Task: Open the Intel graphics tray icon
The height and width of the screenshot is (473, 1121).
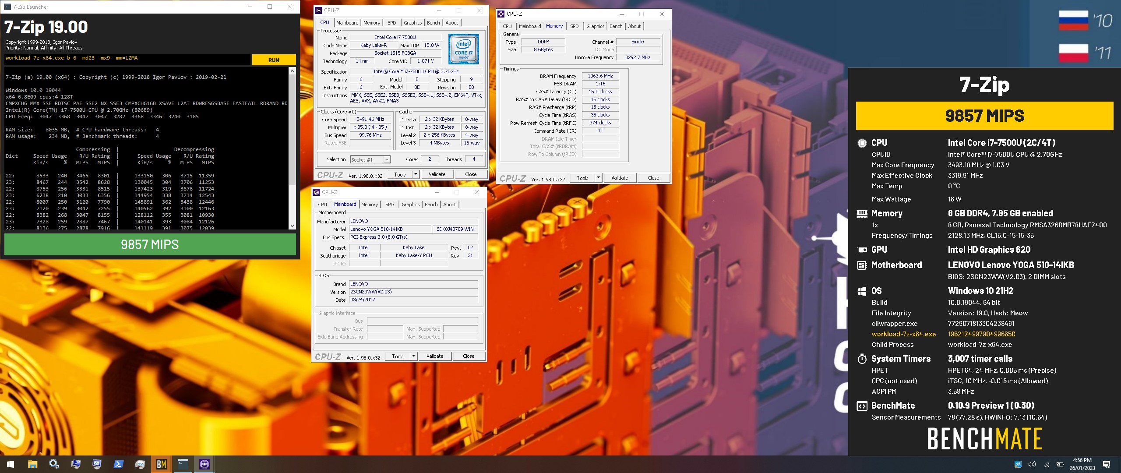Action: [x=1018, y=464]
